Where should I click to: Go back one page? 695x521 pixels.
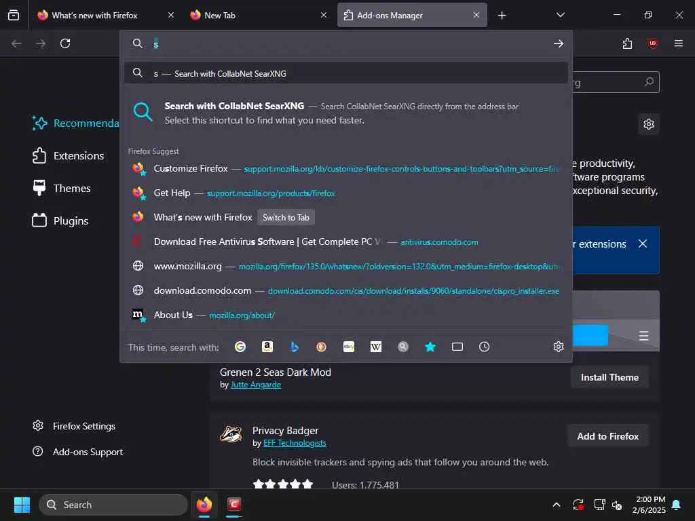click(16, 43)
